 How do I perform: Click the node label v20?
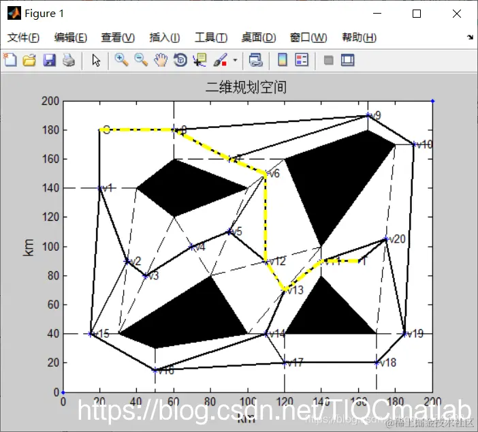397,239
